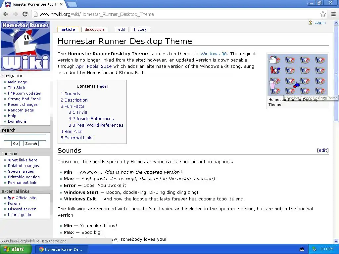Jump to 3 Fun Facts section
Viewport: 339px width, 254px height.
click(x=73, y=106)
